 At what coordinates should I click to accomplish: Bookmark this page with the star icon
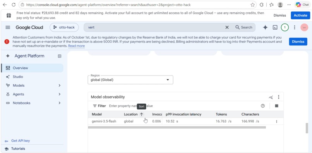coord(252,5)
